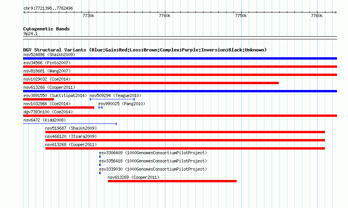Click the small blue mark of esv3306409

coord(100,157)
